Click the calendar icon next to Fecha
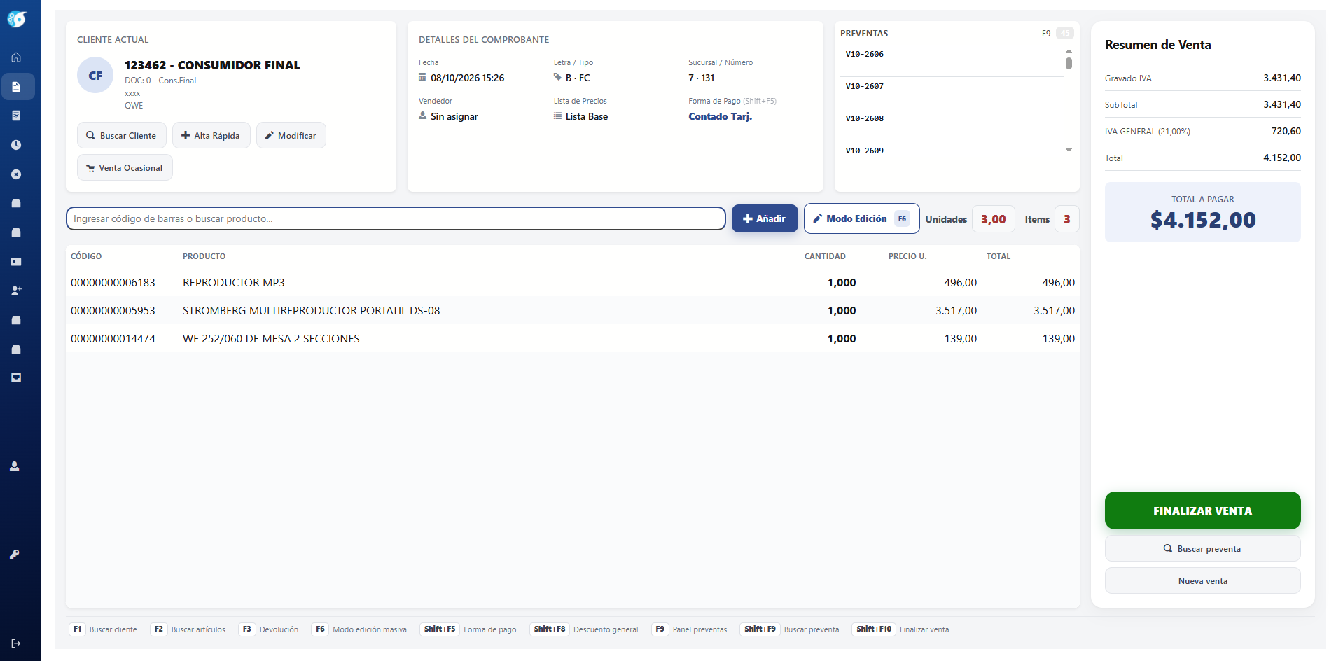Screen dimensions: 1336x661 pos(422,77)
